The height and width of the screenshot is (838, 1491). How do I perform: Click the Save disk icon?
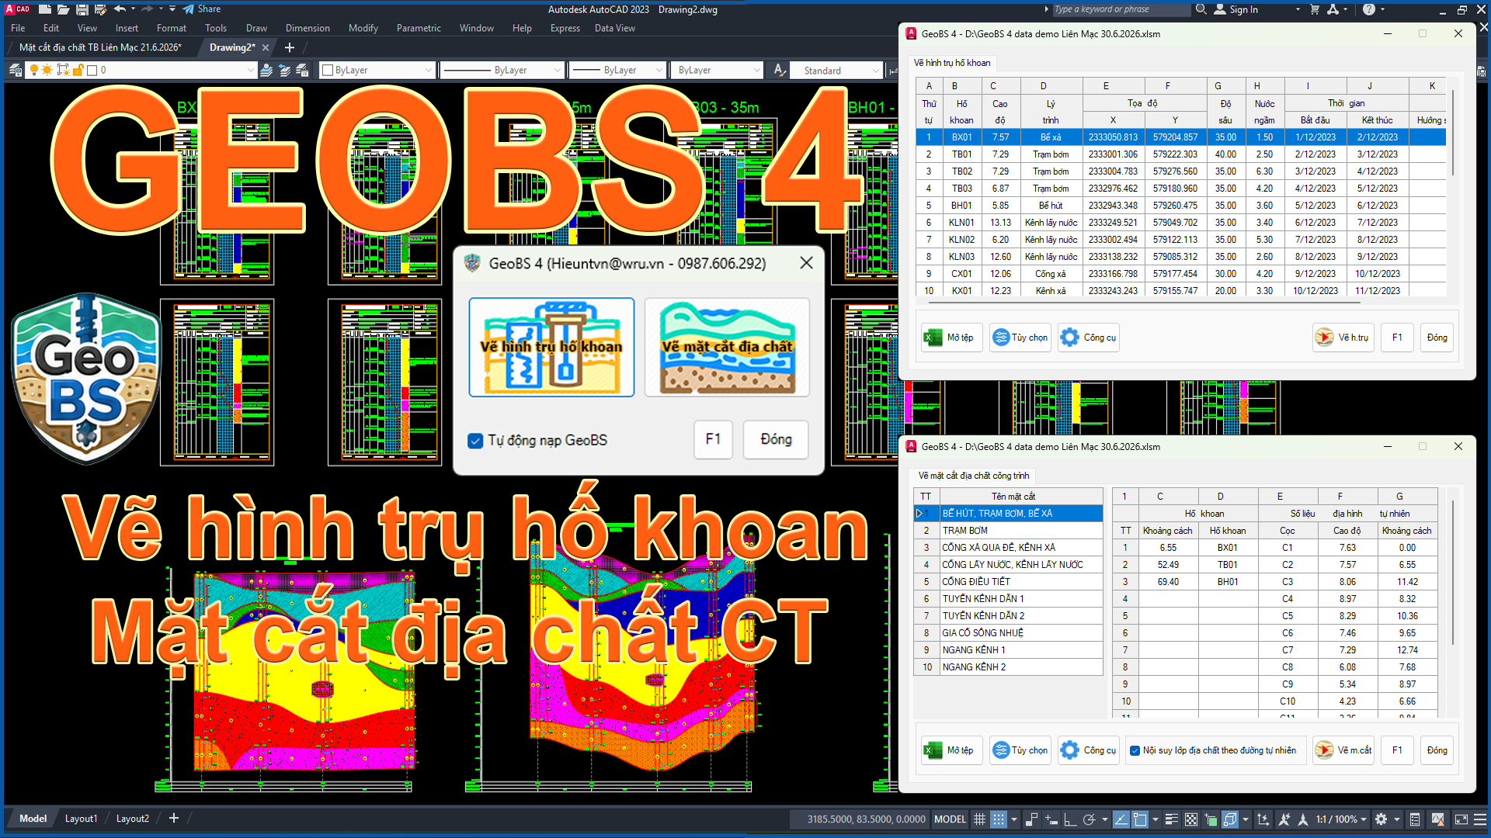[82, 9]
